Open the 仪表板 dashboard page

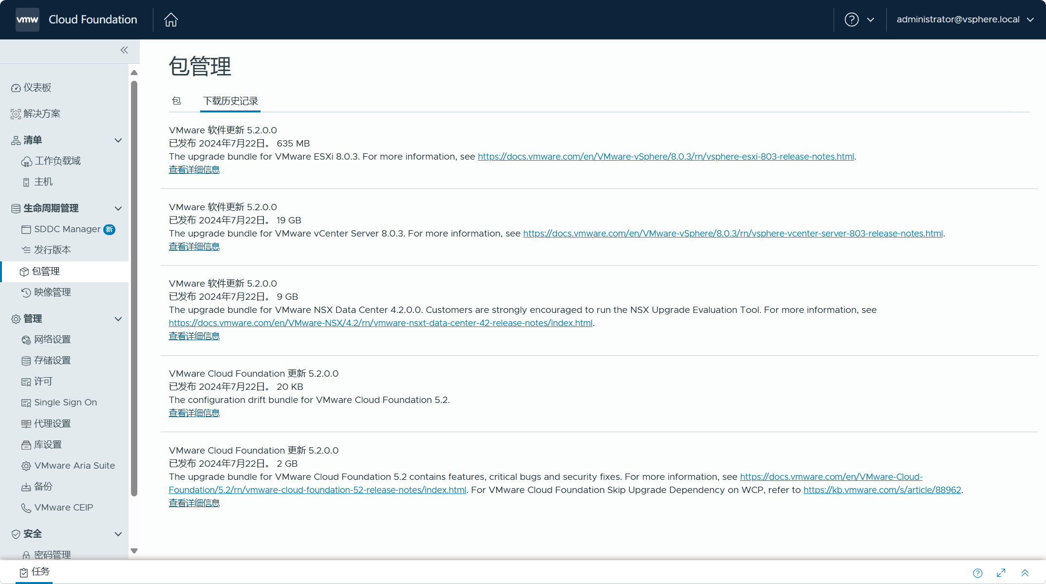pyautogui.click(x=37, y=88)
